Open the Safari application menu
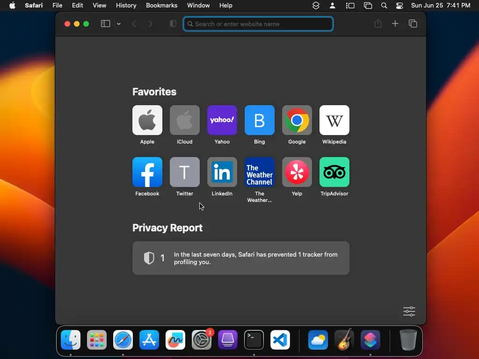Viewport: 479px width, 359px height. 34,6
